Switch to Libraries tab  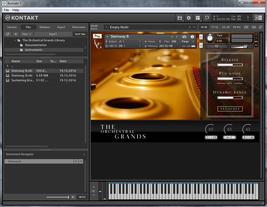[12, 27]
